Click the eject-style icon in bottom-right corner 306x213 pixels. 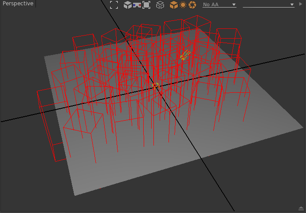301,208
